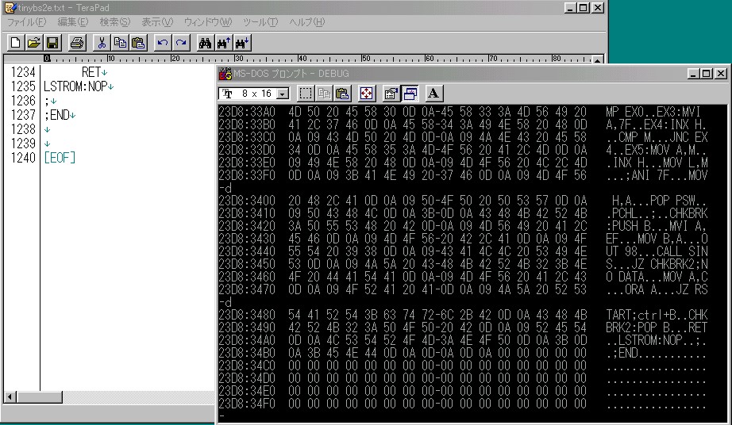Copy selection in TeraPad toolbar
The image size is (732, 425).
[x=120, y=43]
